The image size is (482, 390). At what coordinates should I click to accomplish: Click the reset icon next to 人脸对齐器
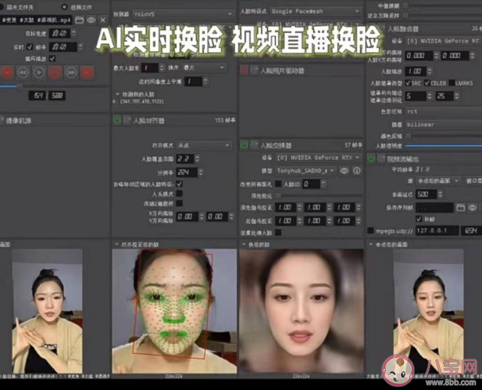127,120
